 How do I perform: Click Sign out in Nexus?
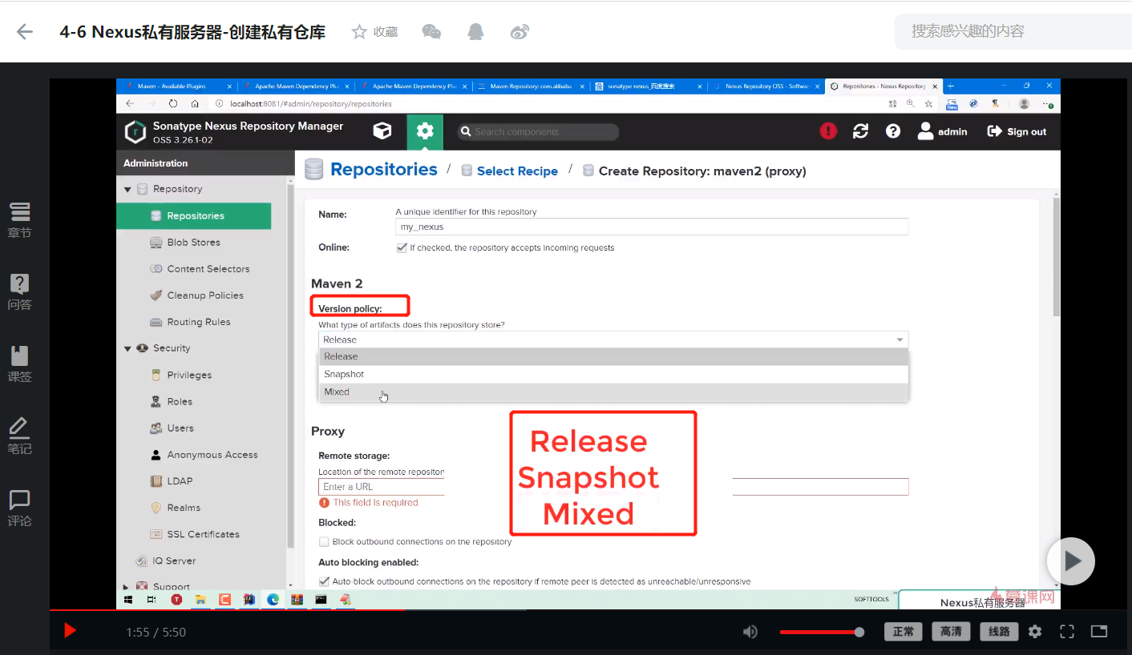(1017, 131)
